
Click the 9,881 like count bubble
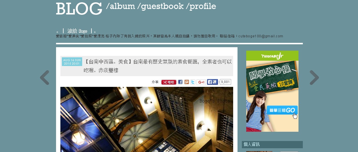tap(225, 82)
